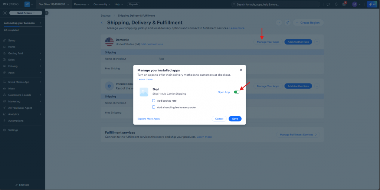Viewport: 380px width, 190px height.
Task: Close the Manage your installed apps dialog
Action: click(241, 70)
